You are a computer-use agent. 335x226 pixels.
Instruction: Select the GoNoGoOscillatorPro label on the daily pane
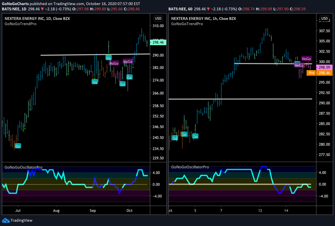(x=24, y=167)
